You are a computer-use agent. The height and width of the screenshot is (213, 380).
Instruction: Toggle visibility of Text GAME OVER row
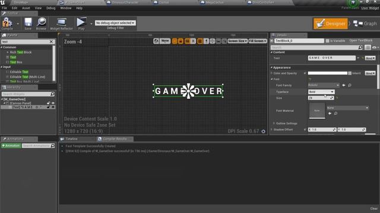[x=53, y=107]
